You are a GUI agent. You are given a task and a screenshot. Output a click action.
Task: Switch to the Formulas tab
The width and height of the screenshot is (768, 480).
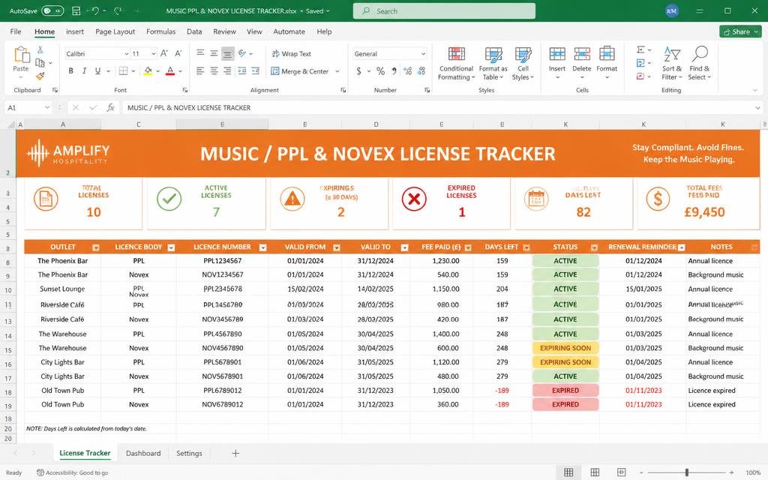(x=160, y=31)
